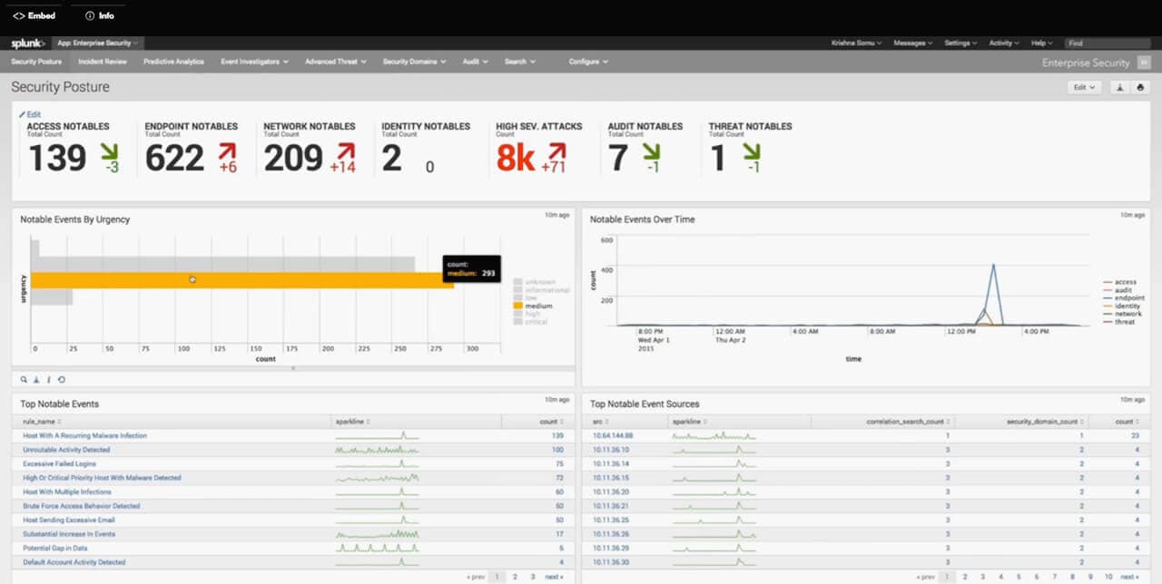The width and height of the screenshot is (1162, 584).
Task: Open Unroutable Activity Detected rule
Action: pyautogui.click(x=66, y=450)
